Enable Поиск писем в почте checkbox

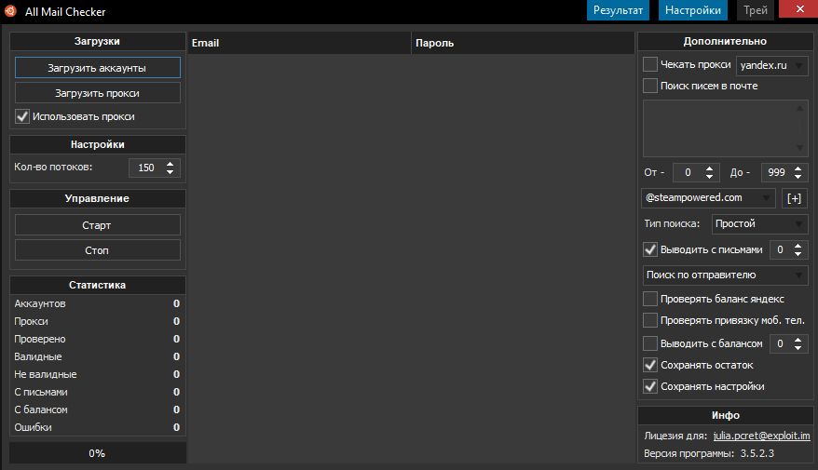point(650,86)
